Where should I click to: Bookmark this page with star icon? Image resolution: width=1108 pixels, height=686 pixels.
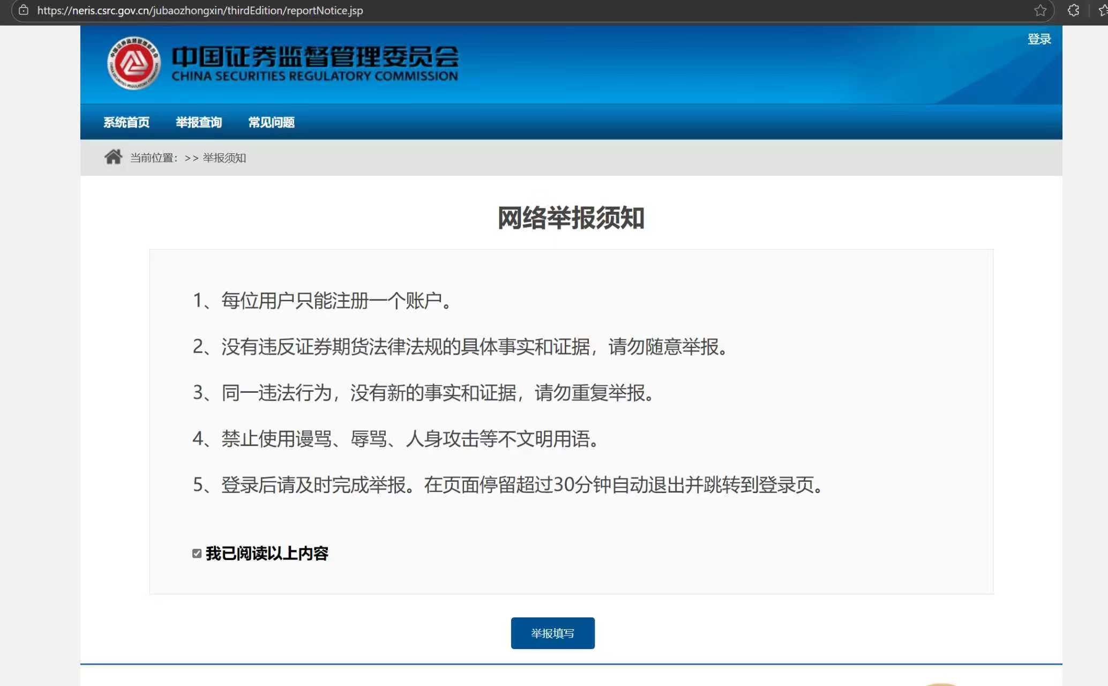click(1040, 10)
